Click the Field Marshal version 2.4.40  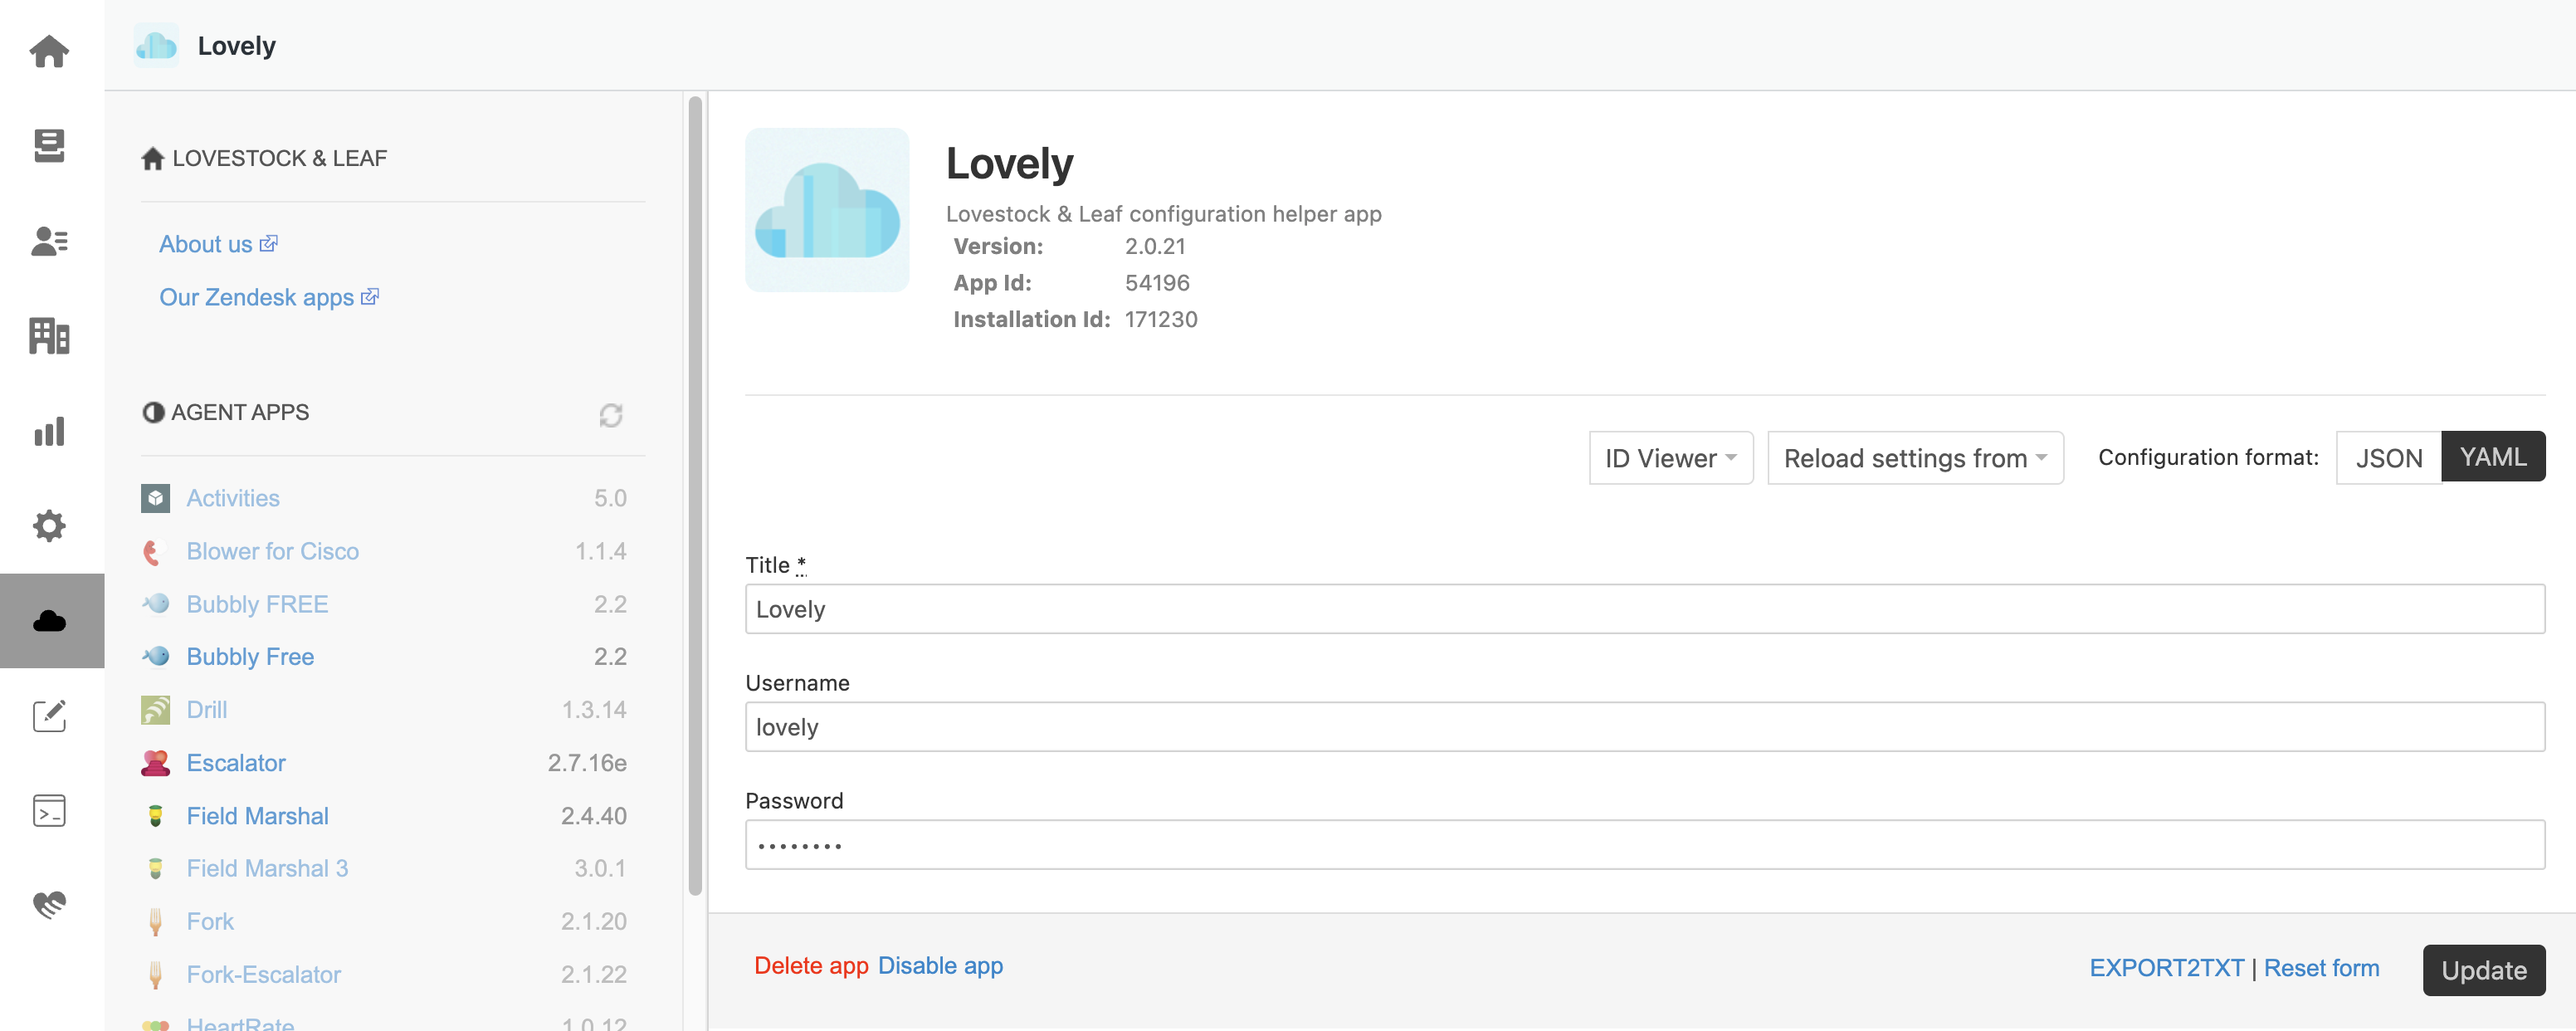tap(593, 816)
